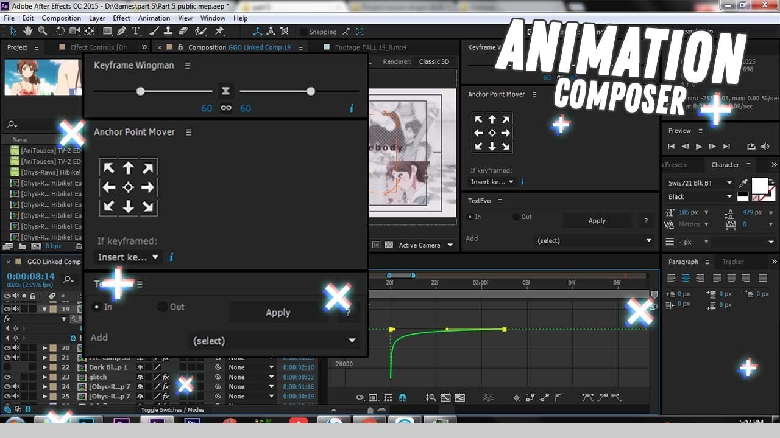Select the Horizontal Type tool
The image size is (780, 438).
pyautogui.click(x=136, y=31)
